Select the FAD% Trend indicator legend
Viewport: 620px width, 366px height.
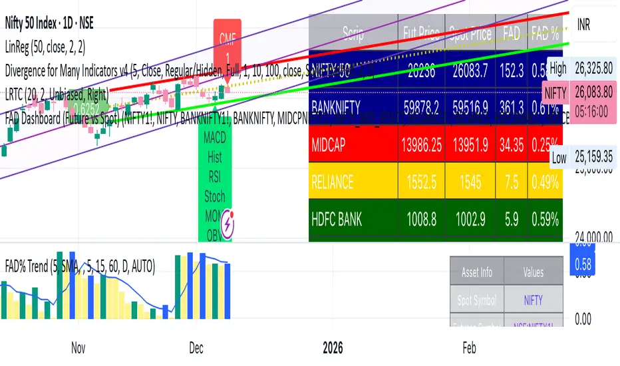pyautogui.click(x=80, y=267)
